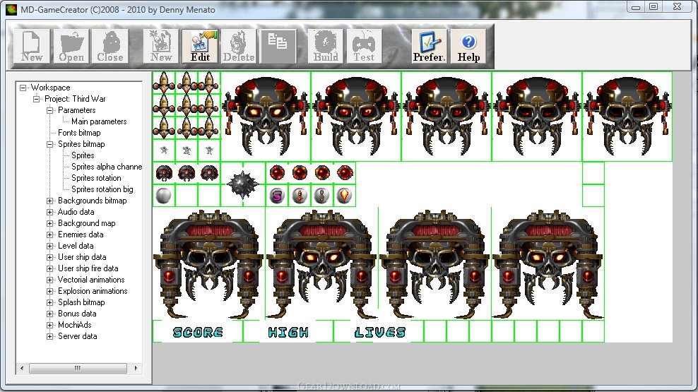Click the New item icon beside Edit

coord(161,47)
